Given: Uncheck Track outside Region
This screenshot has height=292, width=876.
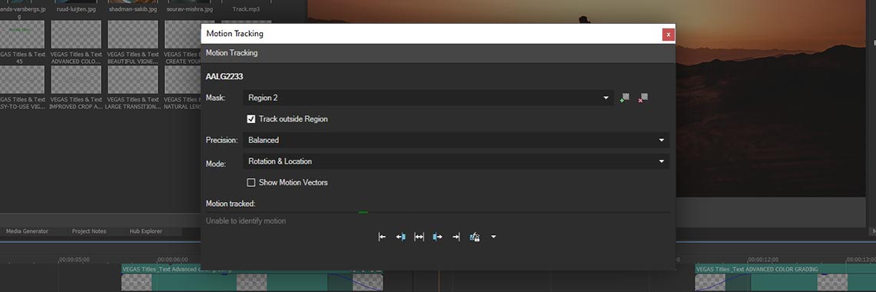Looking at the screenshot, I should tap(251, 119).
